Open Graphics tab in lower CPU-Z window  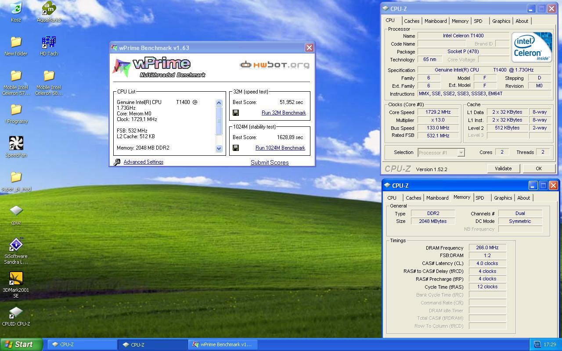[x=503, y=198]
